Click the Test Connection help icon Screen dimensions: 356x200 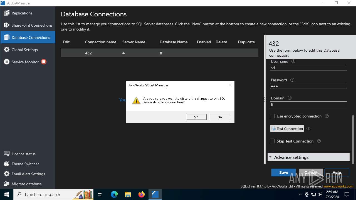308,129
